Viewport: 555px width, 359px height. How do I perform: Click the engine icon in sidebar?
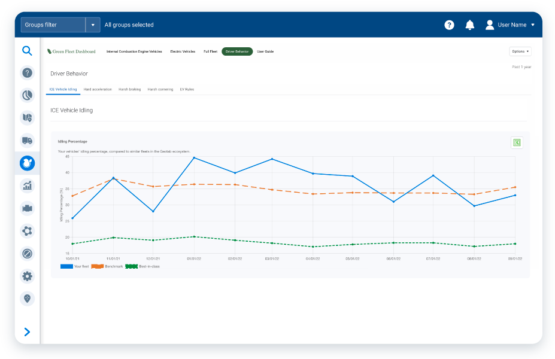pos(27,208)
